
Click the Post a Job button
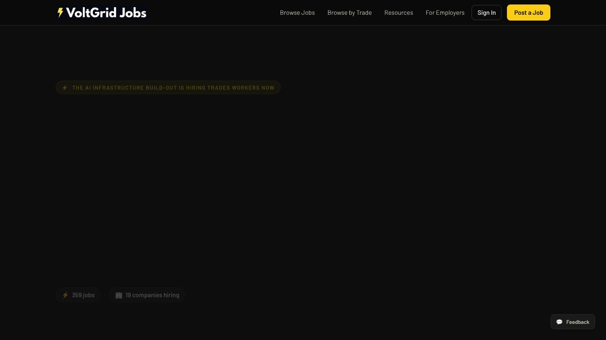point(528,13)
